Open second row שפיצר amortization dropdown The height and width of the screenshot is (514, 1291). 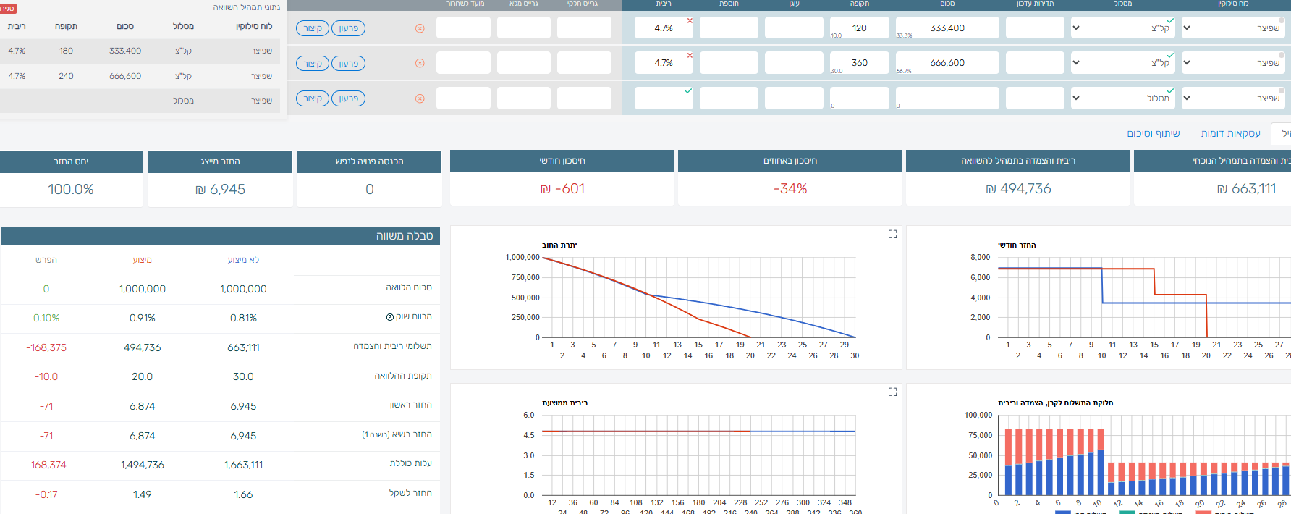tap(1234, 63)
